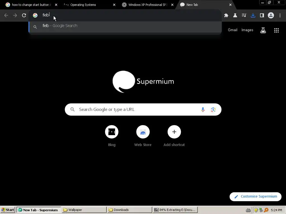The height and width of the screenshot is (214, 286).
Task: Open the profile avatar icon
Action: click(x=271, y=15)
